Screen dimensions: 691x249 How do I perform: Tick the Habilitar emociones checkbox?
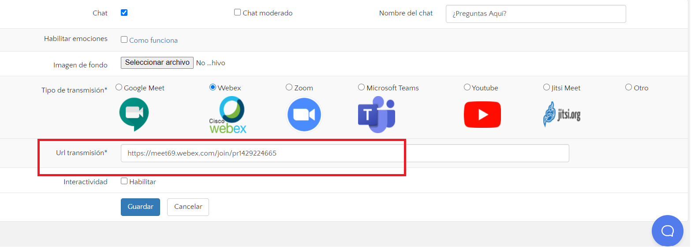124,40
